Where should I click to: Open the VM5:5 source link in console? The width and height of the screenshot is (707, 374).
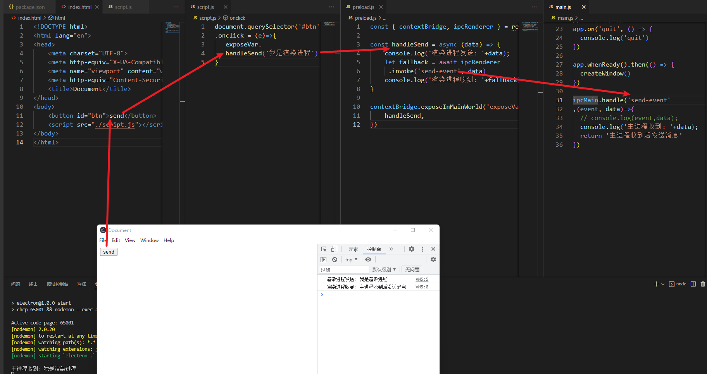tap(422, 279)
